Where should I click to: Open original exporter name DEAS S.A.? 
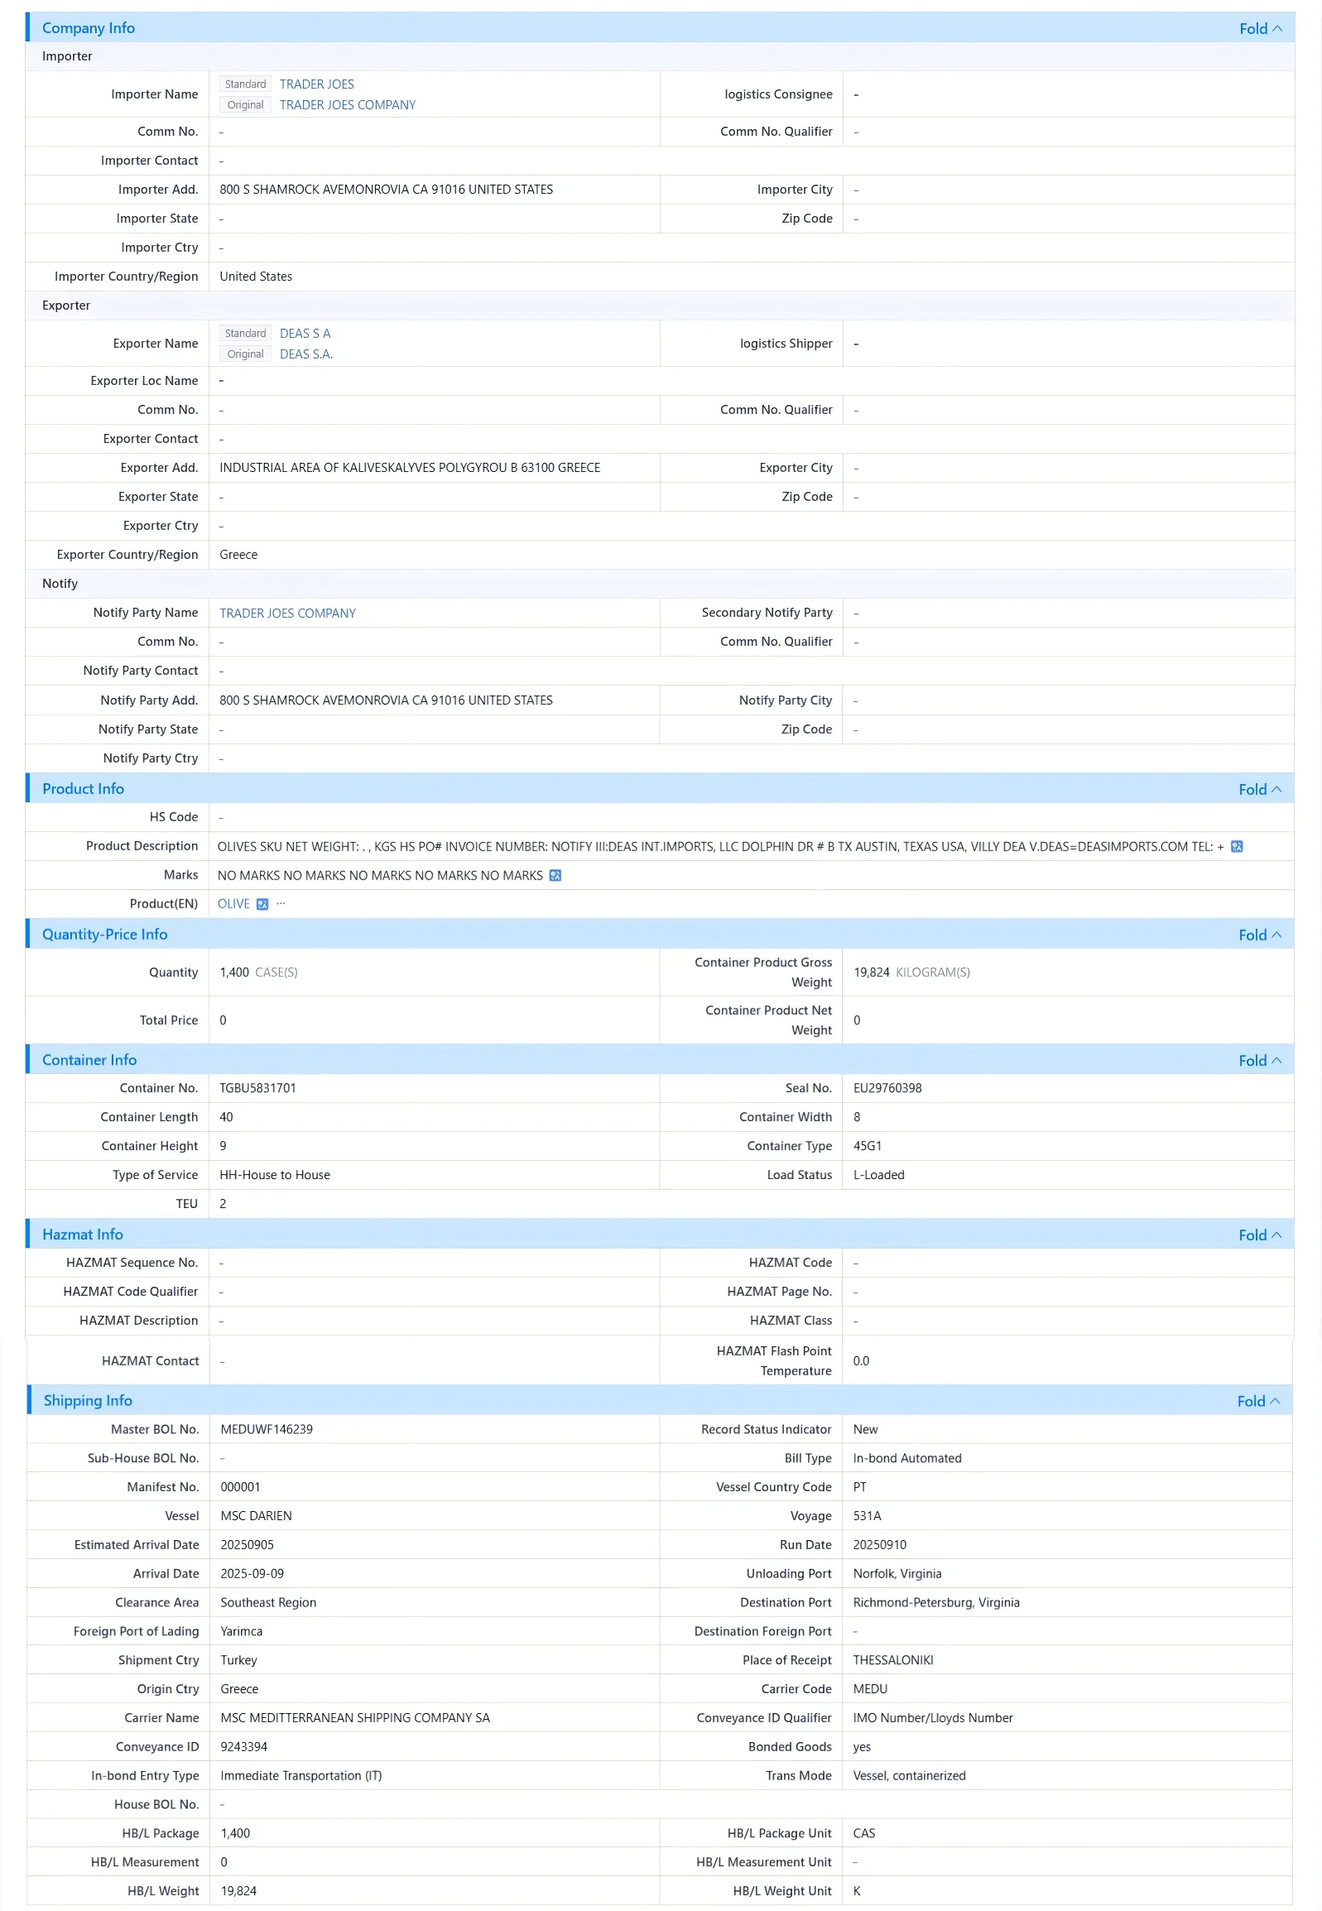click(305, 354)
